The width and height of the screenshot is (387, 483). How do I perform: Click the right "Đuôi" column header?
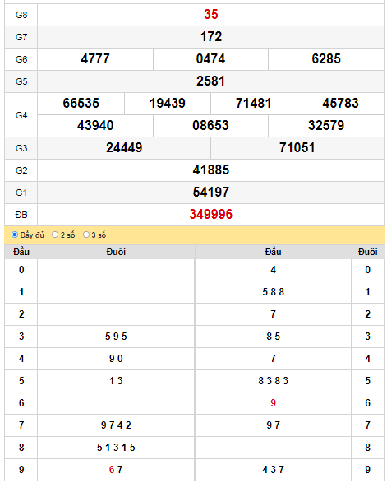[367, 252]
